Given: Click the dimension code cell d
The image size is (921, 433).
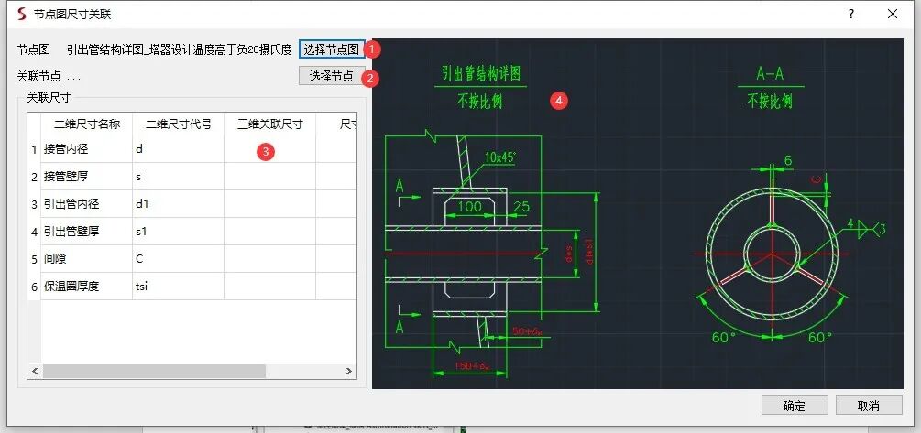Looking at the screenshot, I should click(x=178, y=149).
